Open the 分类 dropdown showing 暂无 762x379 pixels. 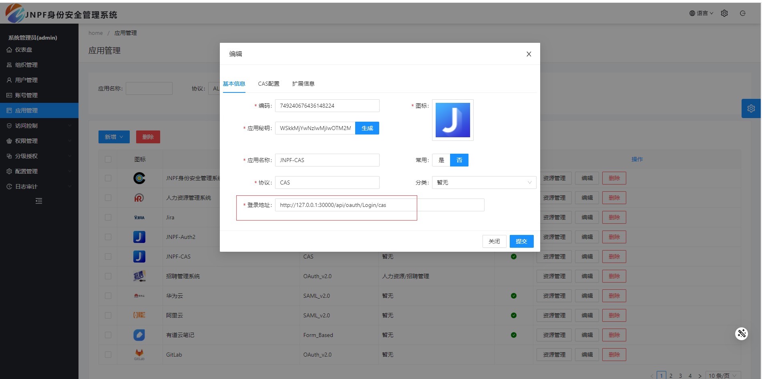click(484, 182)
